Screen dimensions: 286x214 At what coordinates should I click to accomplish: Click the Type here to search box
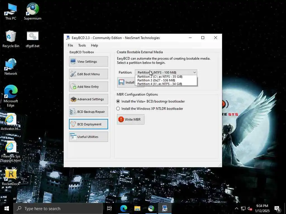click(58, 208)
